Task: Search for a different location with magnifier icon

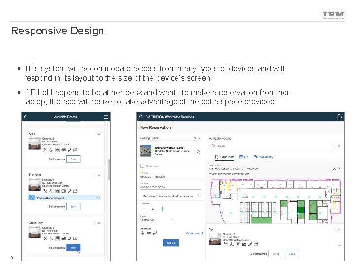Action: point(198,152)
